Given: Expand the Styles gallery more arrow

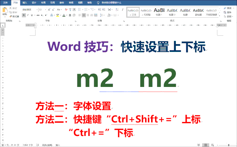Looking at the screenshot, I should 220,16.
